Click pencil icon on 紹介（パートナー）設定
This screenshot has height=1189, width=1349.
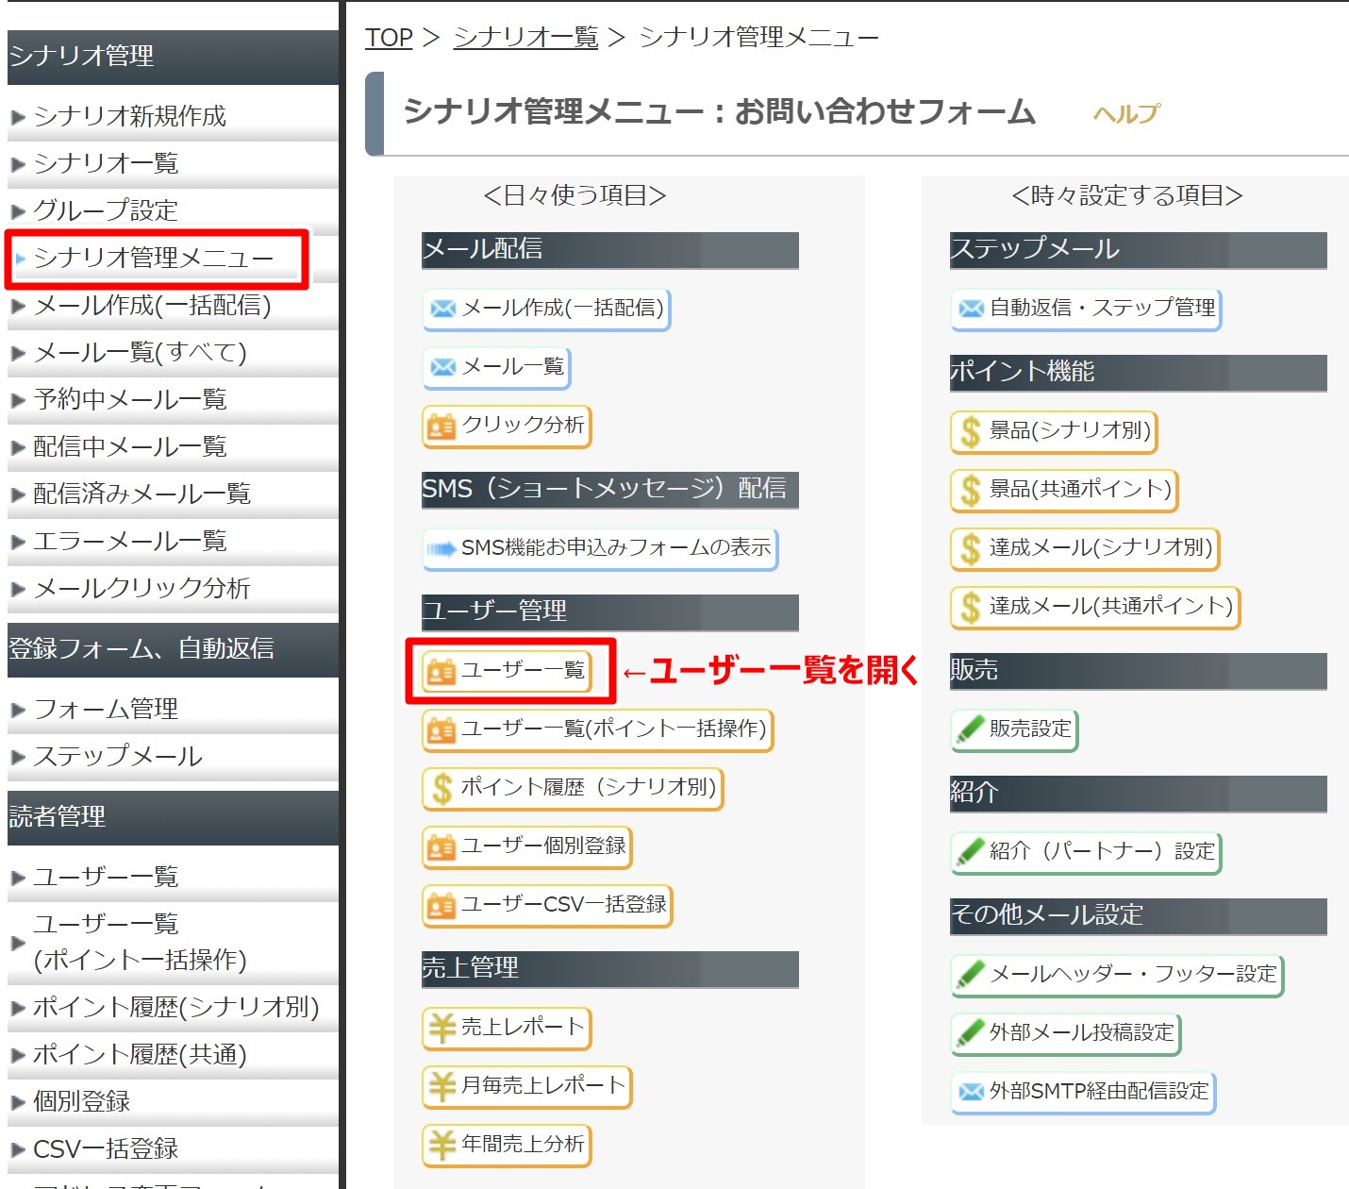(971, 851)
